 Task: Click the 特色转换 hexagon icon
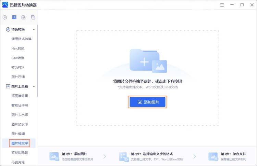[x=8, y=29]
